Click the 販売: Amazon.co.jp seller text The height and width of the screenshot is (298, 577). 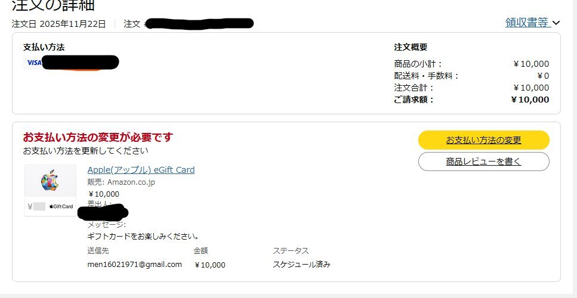pos(121,182)
